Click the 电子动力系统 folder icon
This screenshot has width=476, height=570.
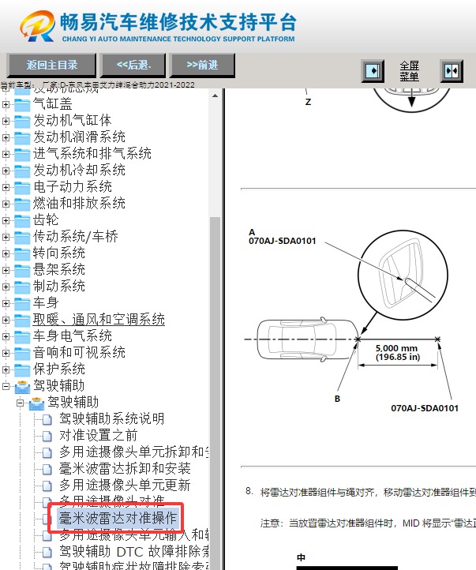coord(22,188)
